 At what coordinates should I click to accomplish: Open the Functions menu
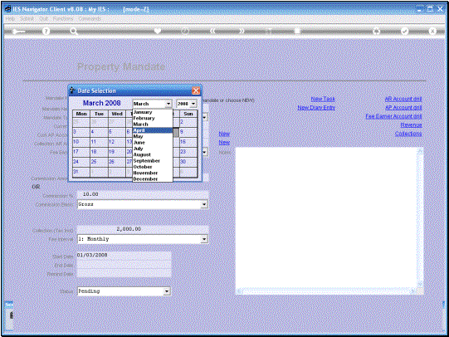[63, 18]
